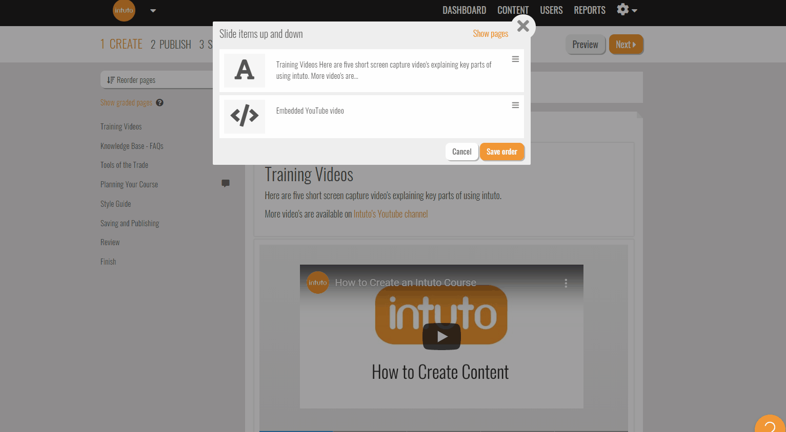Close the reorder dialog with X

523,26
